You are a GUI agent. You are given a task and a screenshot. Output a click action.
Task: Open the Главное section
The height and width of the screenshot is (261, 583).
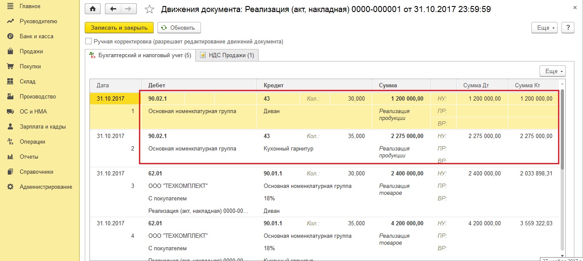pos(30,6)
